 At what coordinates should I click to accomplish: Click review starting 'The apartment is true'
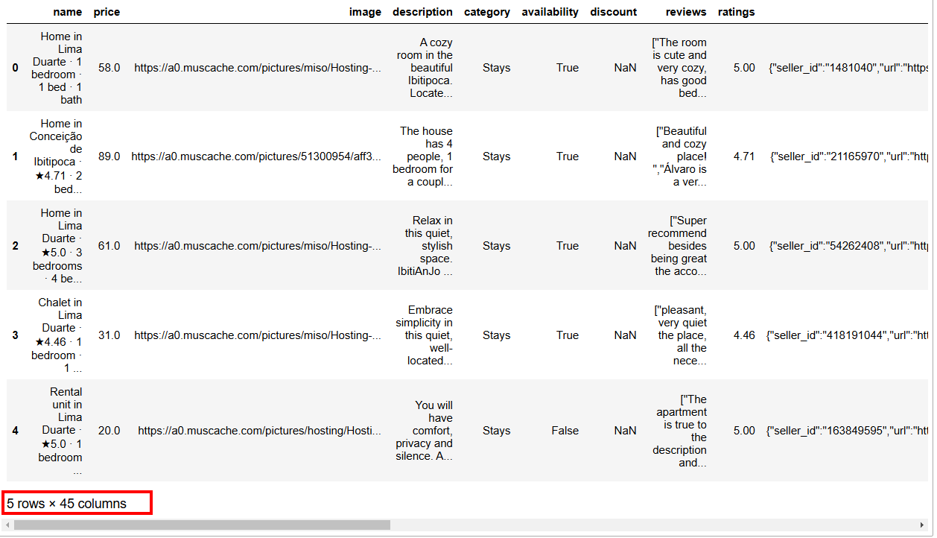pyautogui.click(x=680, y=431)
